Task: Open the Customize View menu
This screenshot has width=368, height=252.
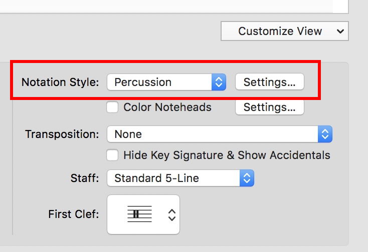Action: [280, 31]
